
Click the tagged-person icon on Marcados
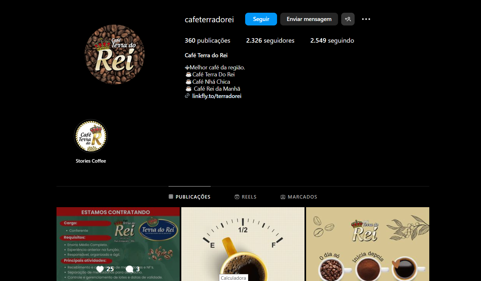(x=283, y=197)
